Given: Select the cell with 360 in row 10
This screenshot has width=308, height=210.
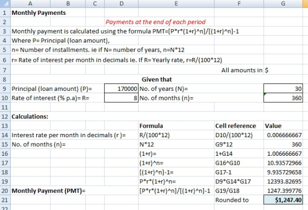Looking at the screenshot, I should pos(283,98).
